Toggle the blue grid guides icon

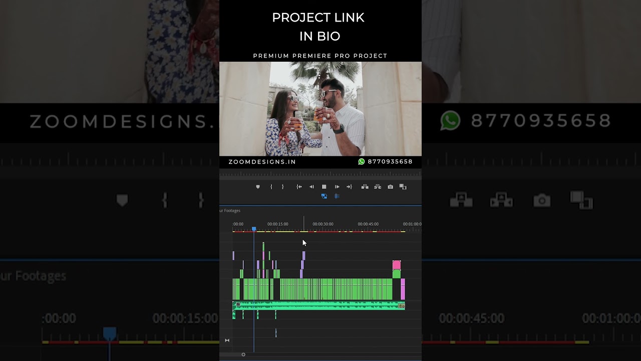click(337, 196)
